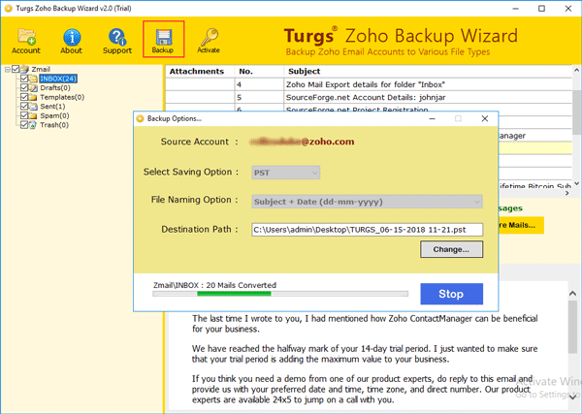Click the preview pane vertical scrollbar thumb
Screen dimensions: 582x414
572,327
